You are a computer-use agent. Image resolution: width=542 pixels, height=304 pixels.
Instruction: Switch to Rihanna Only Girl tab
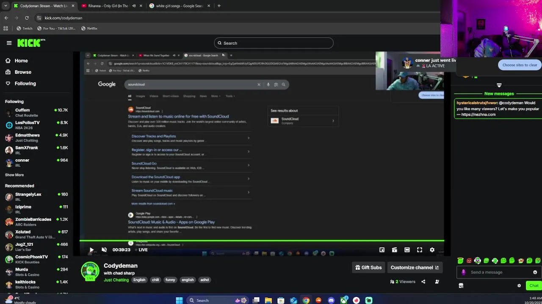point(108,6)
